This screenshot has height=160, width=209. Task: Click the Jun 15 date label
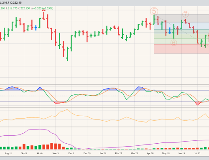click(181, 153)
